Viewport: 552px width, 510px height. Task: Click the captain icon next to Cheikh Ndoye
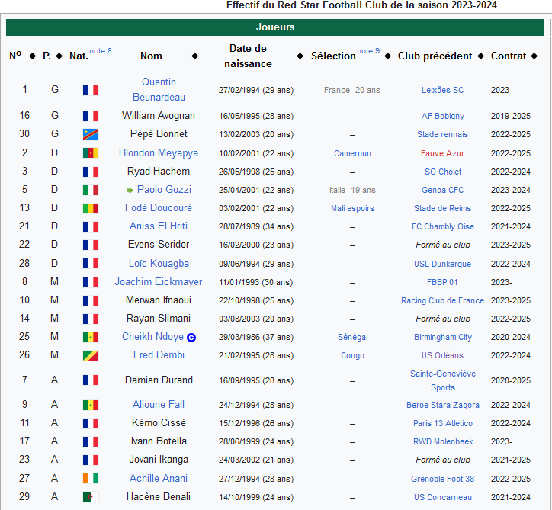[191, 337]
